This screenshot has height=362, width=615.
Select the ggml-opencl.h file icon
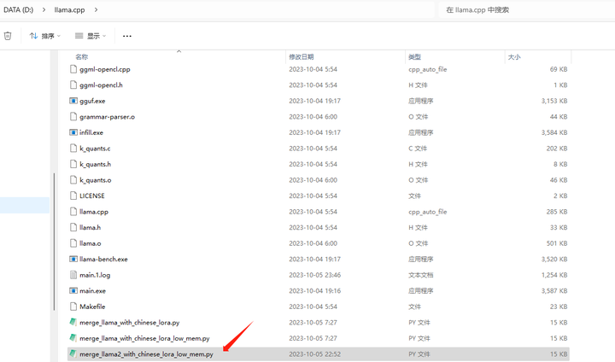point(73,85)
